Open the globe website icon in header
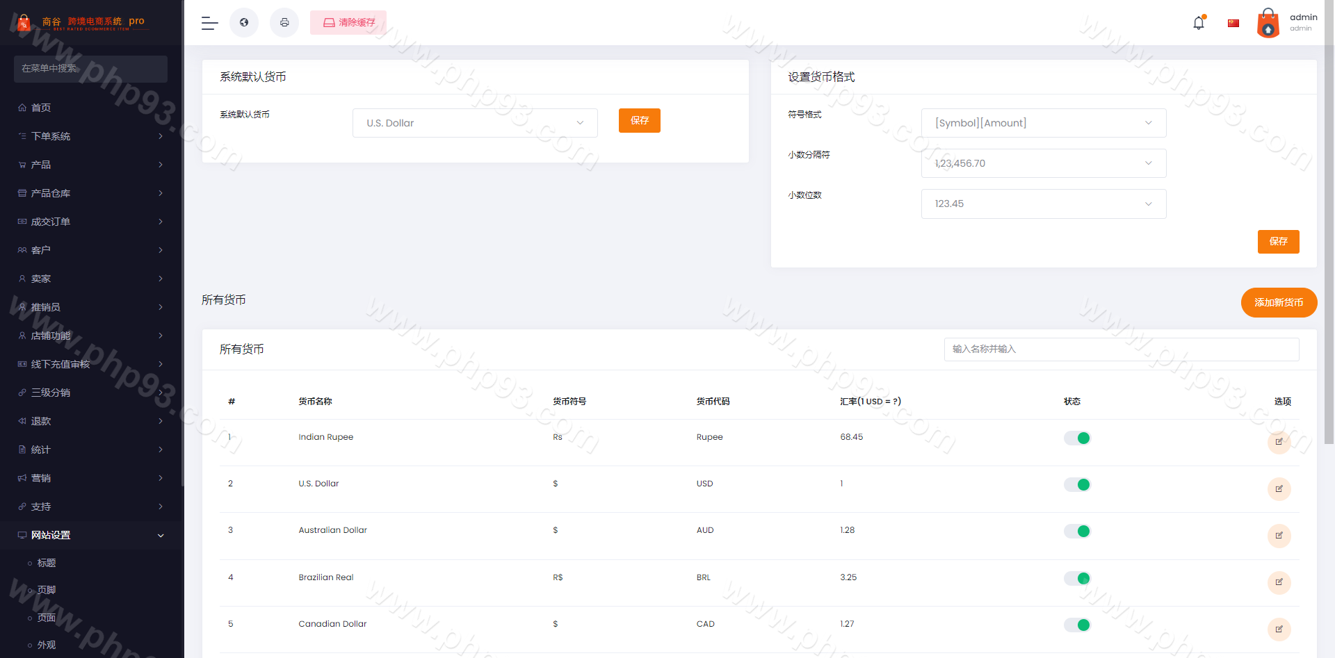 [244, 23]
